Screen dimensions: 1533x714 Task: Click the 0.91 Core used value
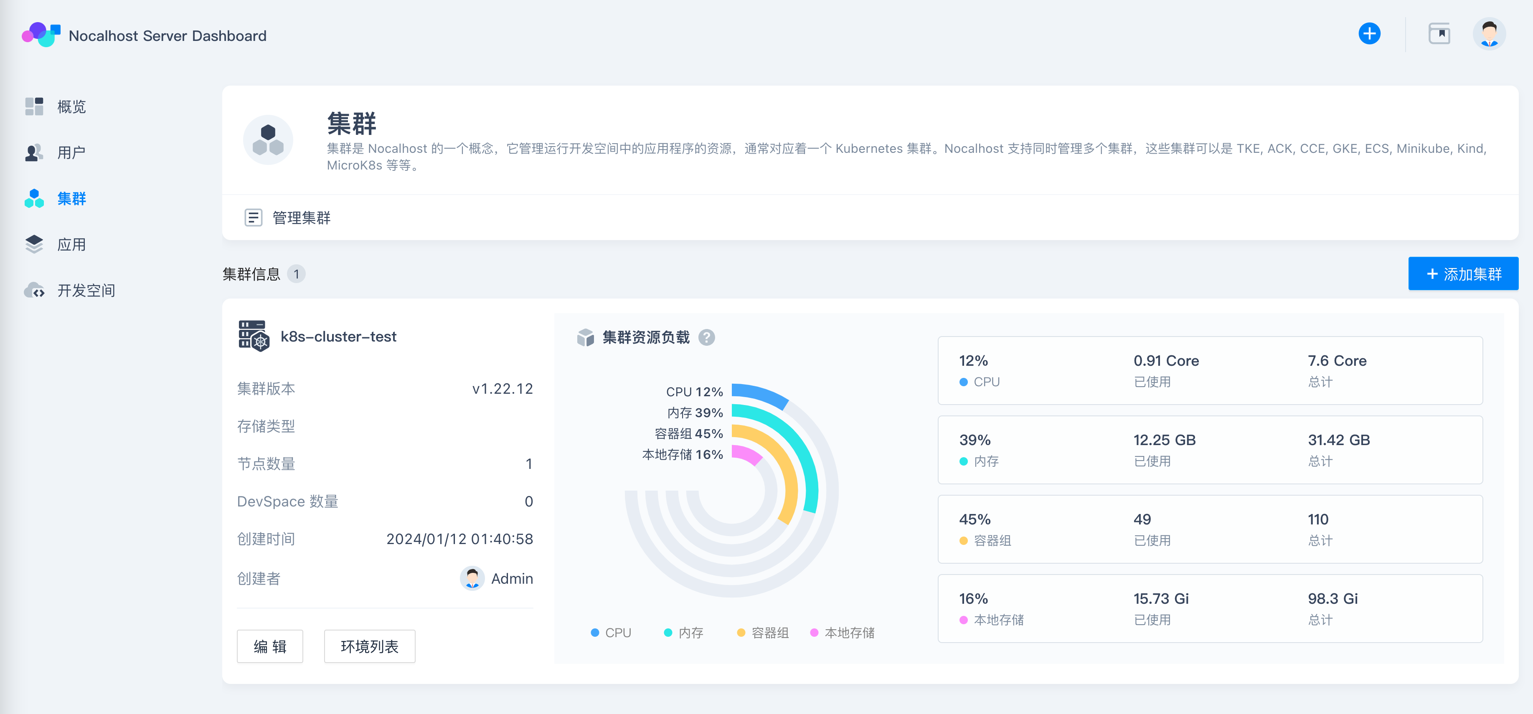(1166, 361)
